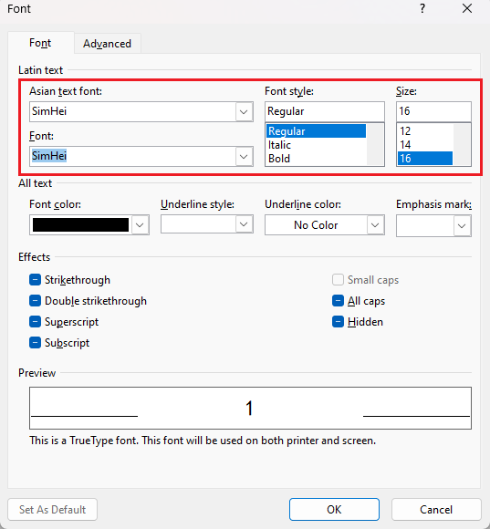Enable the Superscript checkbox
This screenshot has width=490, height=529.
click(x=35, y=322)
